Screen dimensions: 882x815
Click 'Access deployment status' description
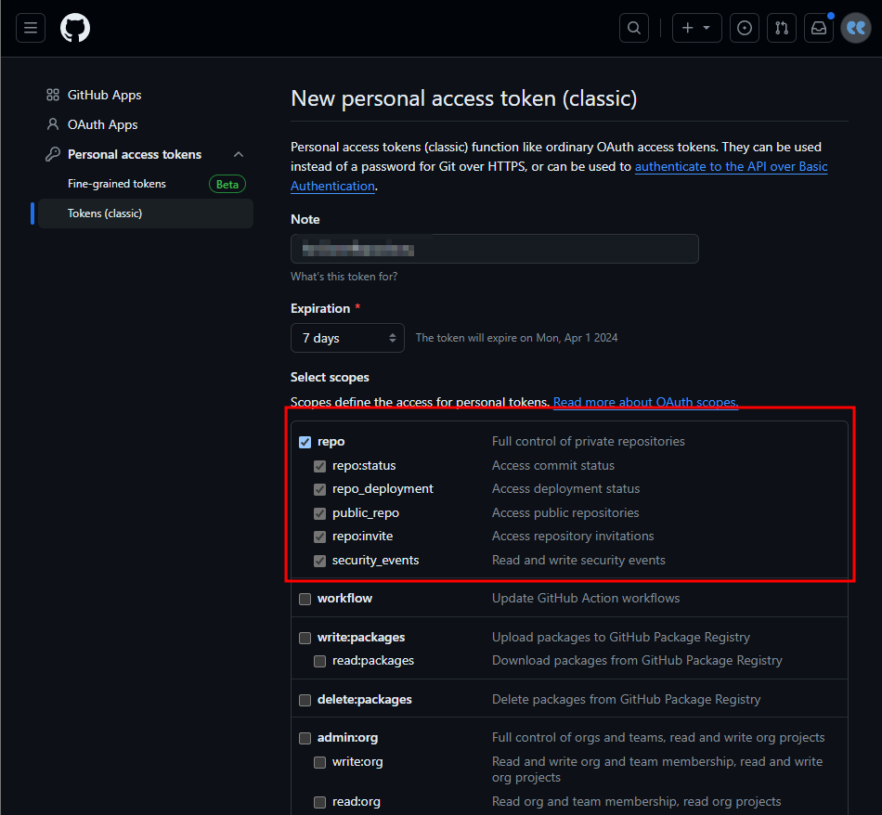click(566, 489)
